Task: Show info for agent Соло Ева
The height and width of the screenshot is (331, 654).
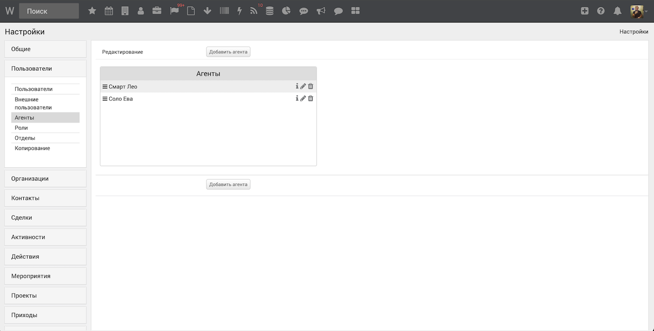Action: pos(297,99)
